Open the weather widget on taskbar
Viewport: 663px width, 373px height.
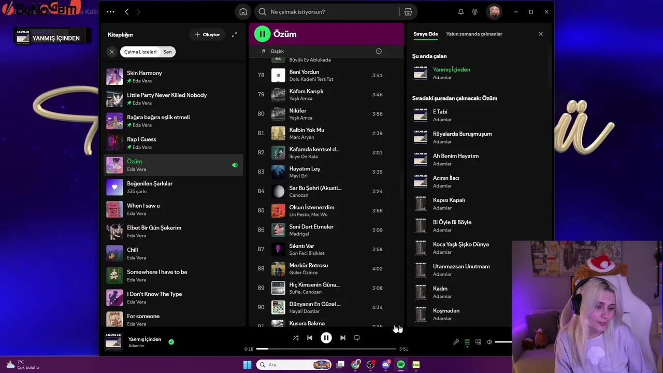tap(22, 365)
